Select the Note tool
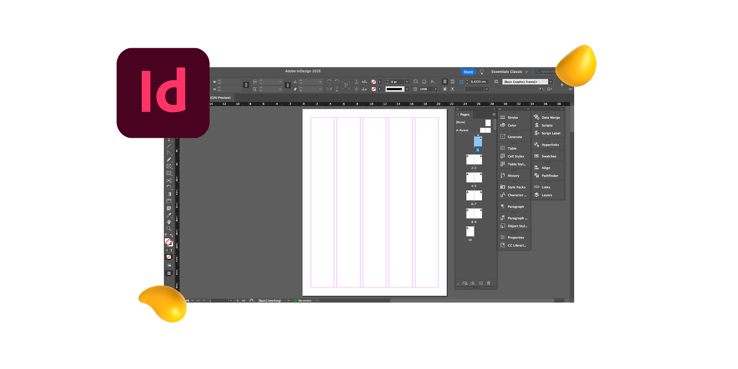Image resolution: width=738 pixels, height=369 pixels. pyautogui.click(x=169, y=208)
